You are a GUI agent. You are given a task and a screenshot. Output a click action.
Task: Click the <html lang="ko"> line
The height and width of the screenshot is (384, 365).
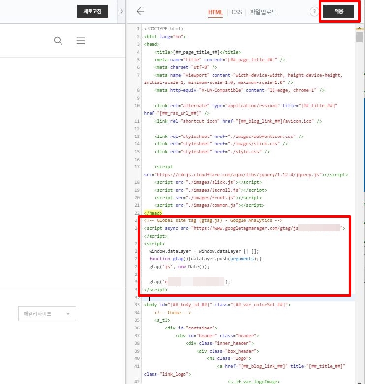click(165, 37)
